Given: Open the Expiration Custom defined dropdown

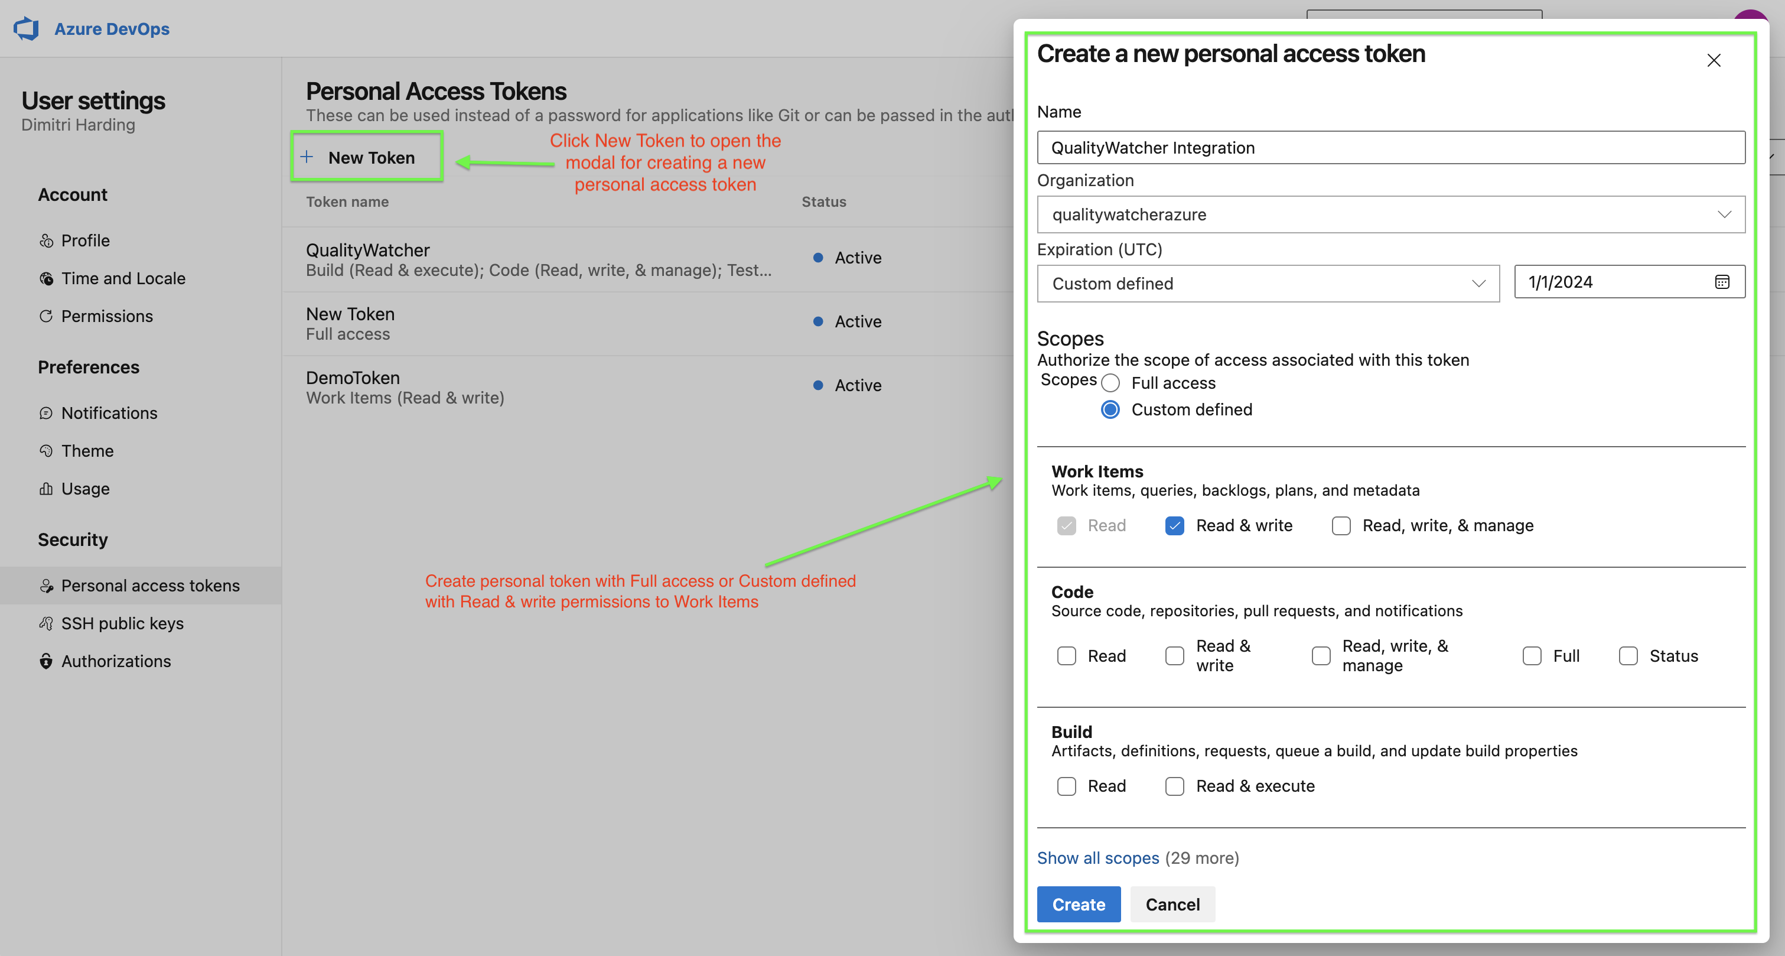Looking at the screenshot, I should coord(1268,284).
